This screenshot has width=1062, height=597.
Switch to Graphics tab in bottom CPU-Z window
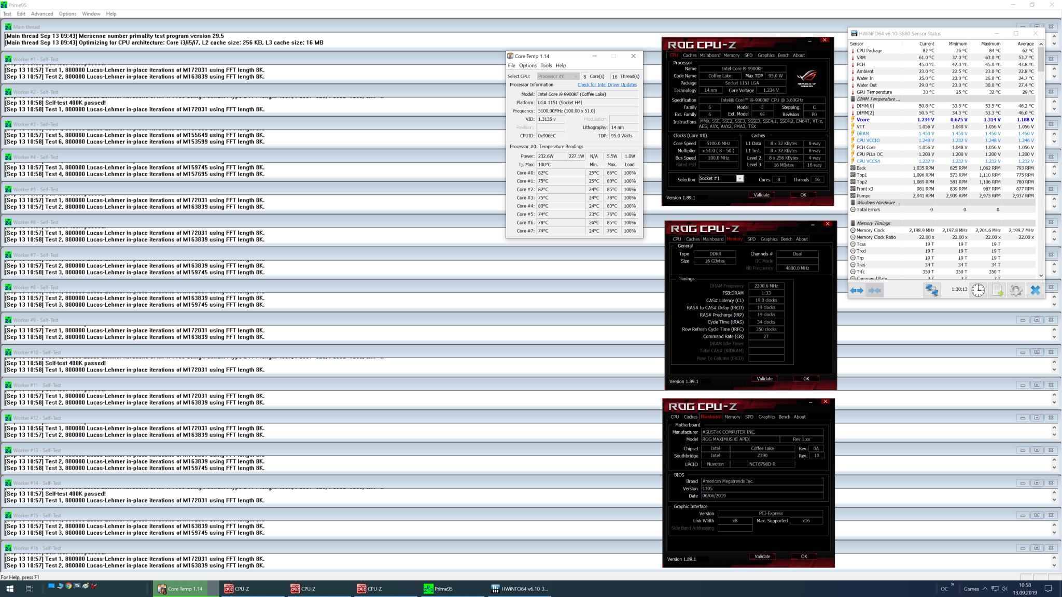point(766,417)
